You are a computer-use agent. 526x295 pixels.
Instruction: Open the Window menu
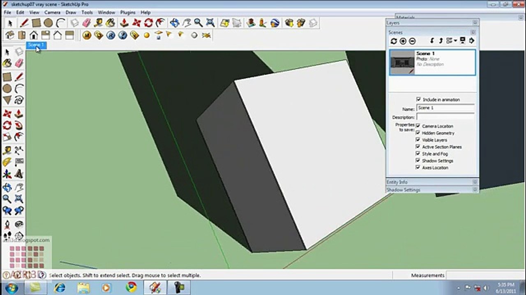coord(106,13)
